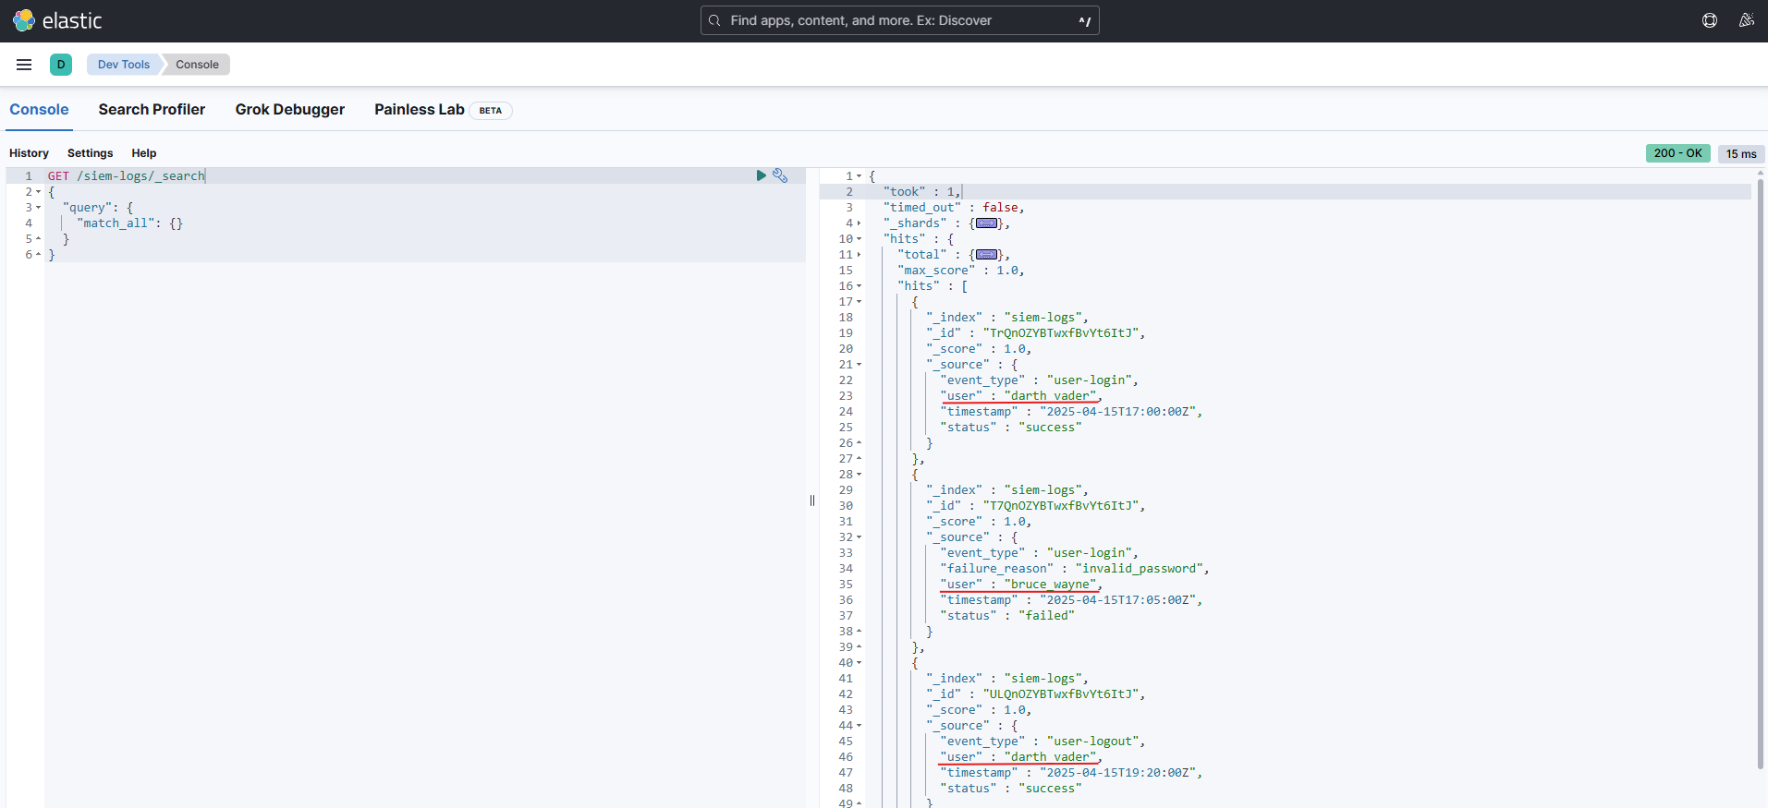Image resolution: width=1768 pixels, height=808 pixels.
Task: Click the BETA badge
Action: tap(491, 111)
